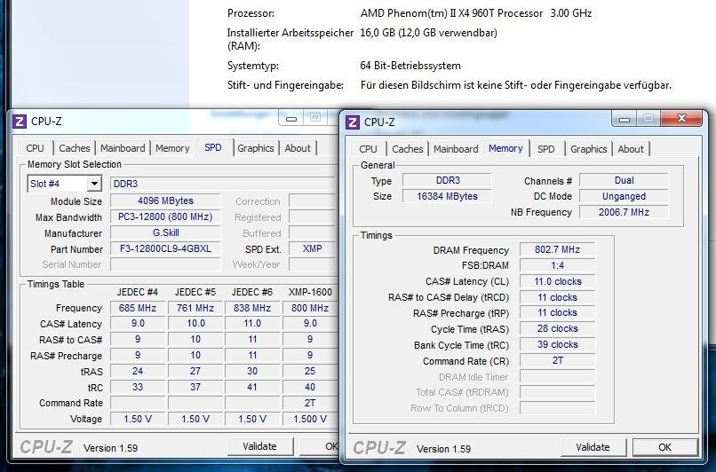716x472 pixels.
Task: Click JEDEC #4 frequency 685 MHz
Action: click(x=138, y=308)
